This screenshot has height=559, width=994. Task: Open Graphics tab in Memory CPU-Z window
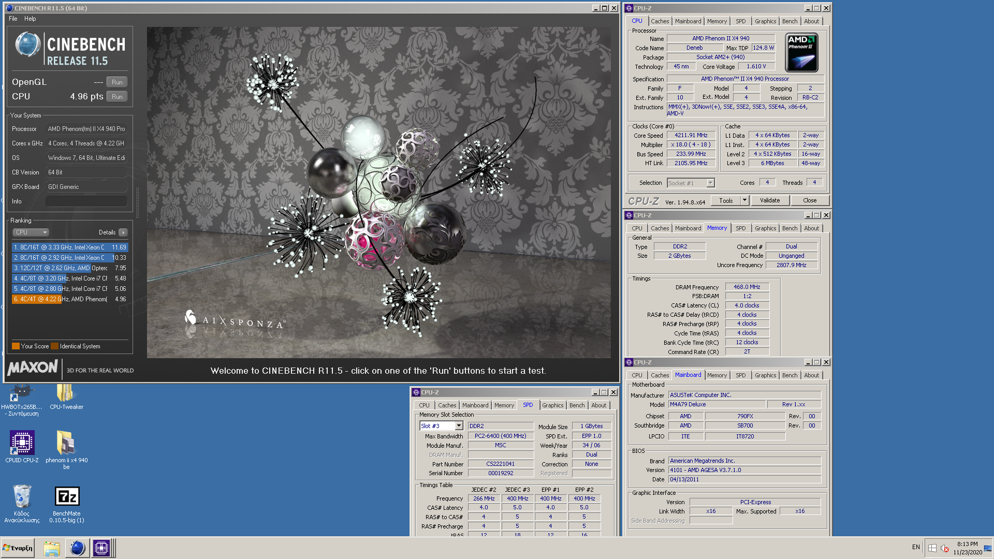click(765, 228)
